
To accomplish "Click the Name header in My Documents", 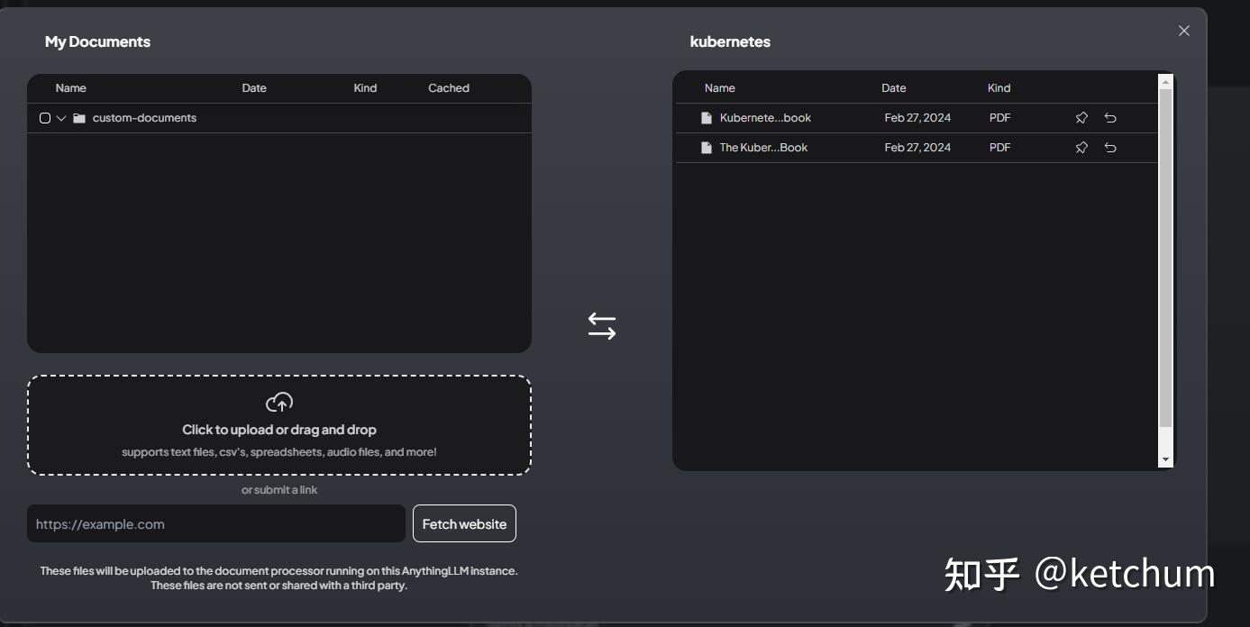I will [x=71, y=88].
